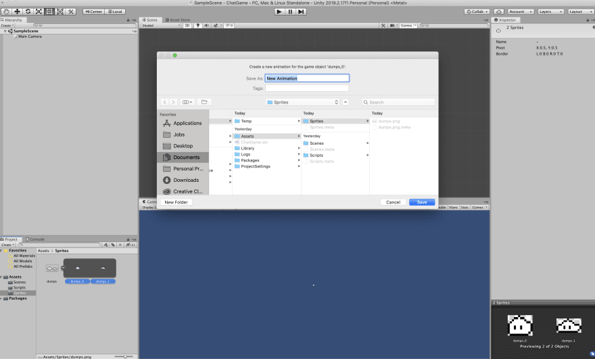The height and width of the screenshot is (359, 595).
Task: Adjust Project thumbnail size slider
Action: pyautogui.click(x=123, y=357)
